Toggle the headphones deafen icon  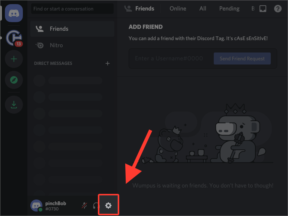tap(96, 205)
